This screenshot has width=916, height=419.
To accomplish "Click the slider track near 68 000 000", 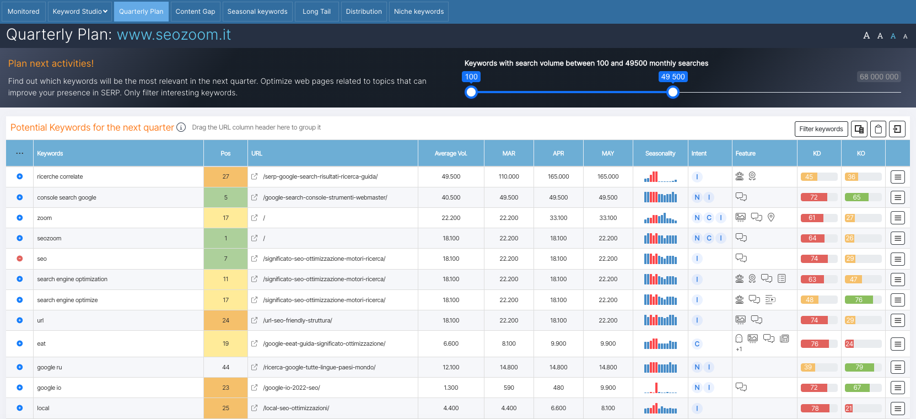I will (x=879, y=92).
